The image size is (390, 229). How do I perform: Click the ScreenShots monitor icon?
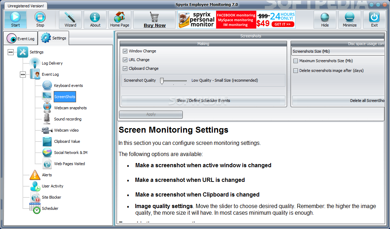coord(47,97)
